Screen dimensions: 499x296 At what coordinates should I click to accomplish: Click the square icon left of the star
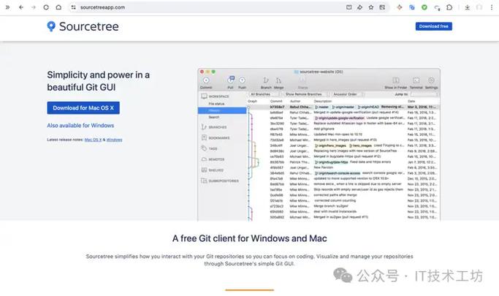click(x=348, y=7)
